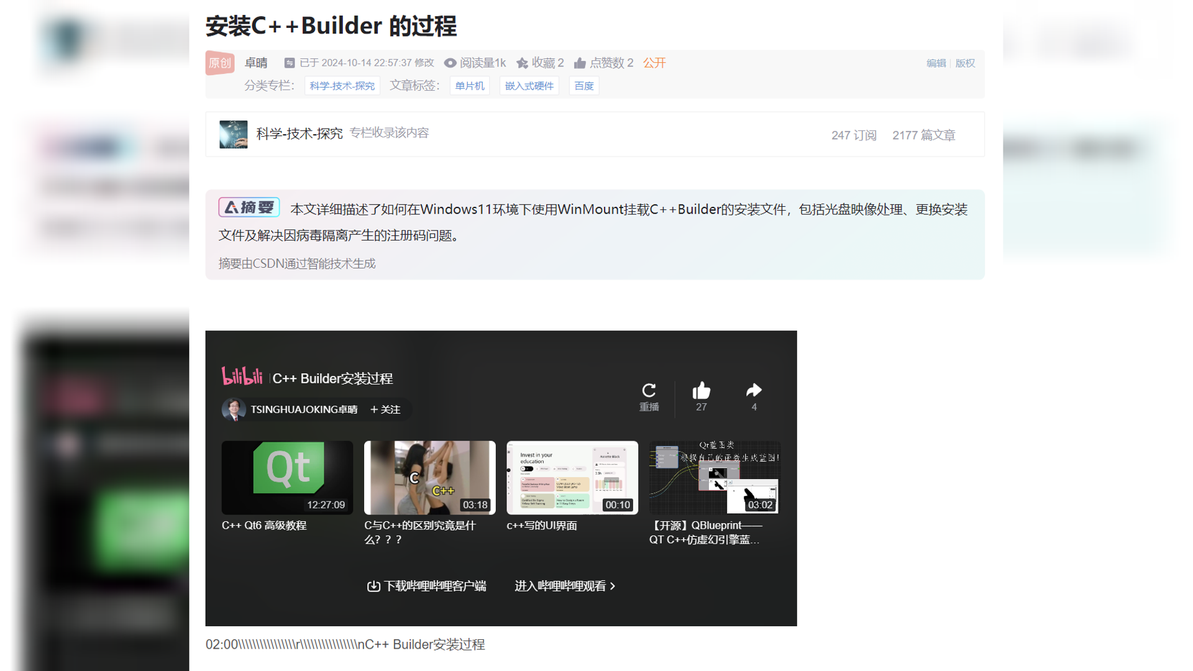Click the 收藏 star icon
The height and width of the screenshot is (671, 1193).
522,63
